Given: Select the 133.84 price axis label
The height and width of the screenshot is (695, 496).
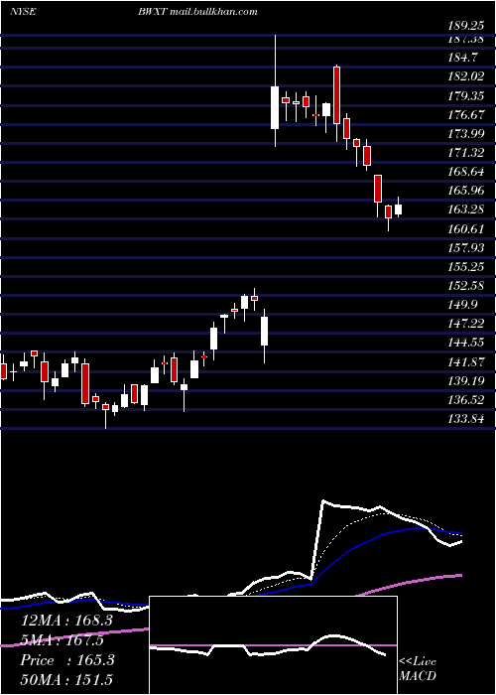Looking at the screenshot, I should tap(466, 419).
